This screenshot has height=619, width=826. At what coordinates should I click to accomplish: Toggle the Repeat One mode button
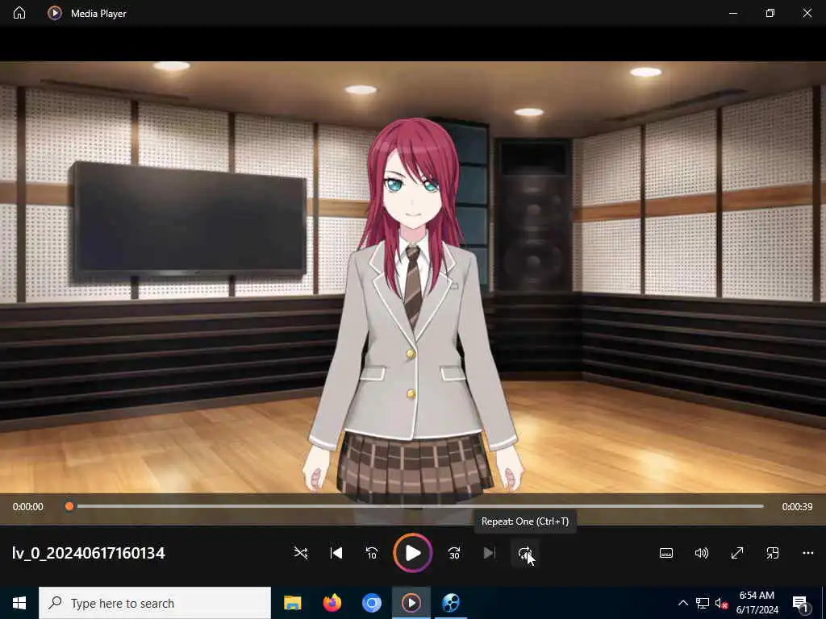coord(524,553)
